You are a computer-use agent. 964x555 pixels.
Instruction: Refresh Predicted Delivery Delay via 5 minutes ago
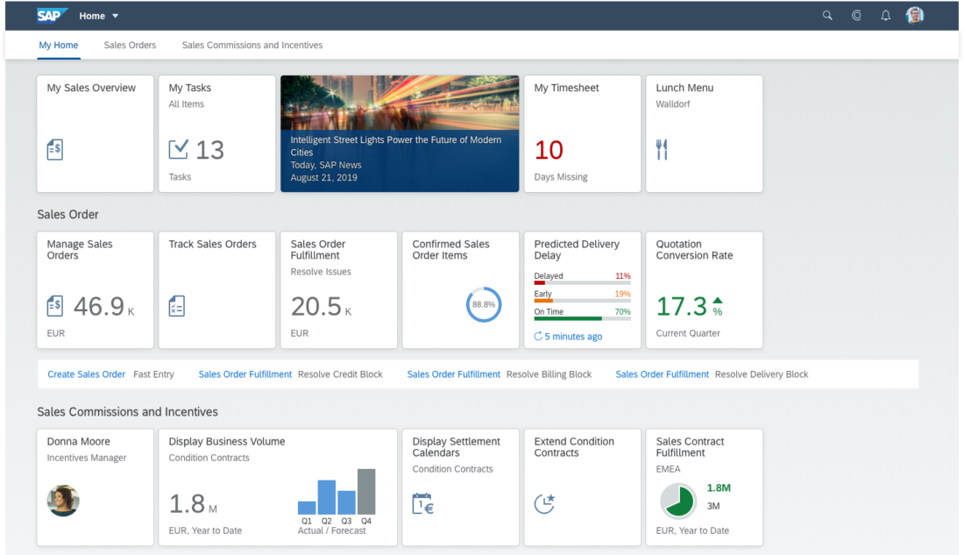coord(569,337)
